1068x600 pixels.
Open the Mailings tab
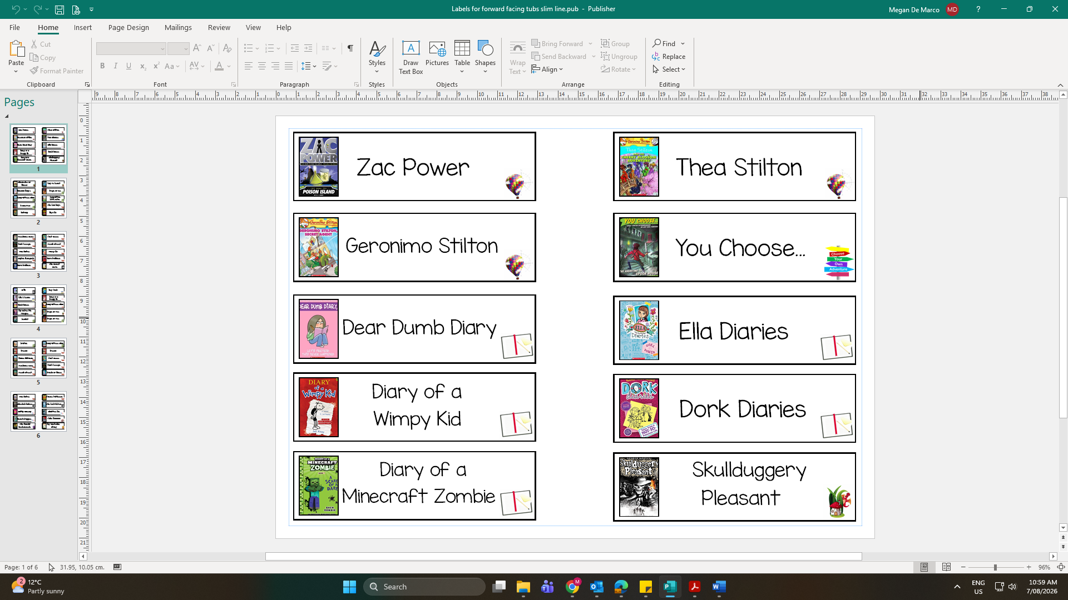(178, 27)
